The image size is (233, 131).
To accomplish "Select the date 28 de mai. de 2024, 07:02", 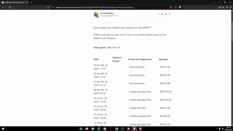I will (100, 92).
